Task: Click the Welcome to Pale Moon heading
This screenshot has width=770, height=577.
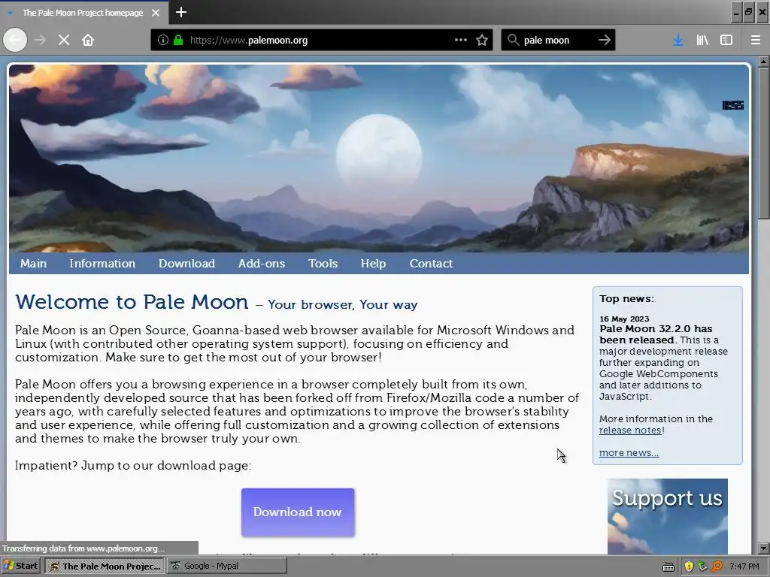Action: click(x=132, y=302)
